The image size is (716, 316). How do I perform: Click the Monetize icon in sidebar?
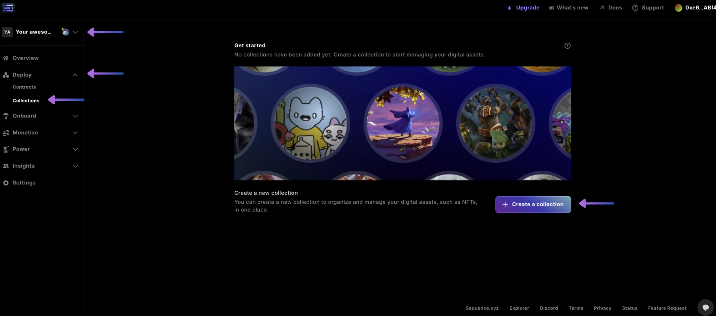pos(6,133)
